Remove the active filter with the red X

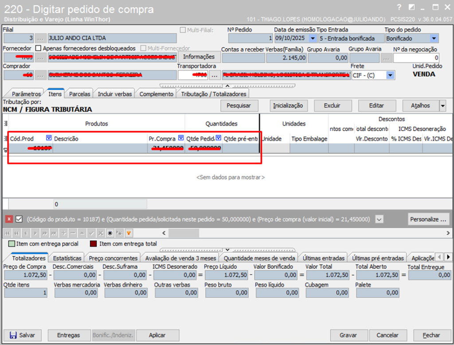pyautogui.click(x=9, y=219)
